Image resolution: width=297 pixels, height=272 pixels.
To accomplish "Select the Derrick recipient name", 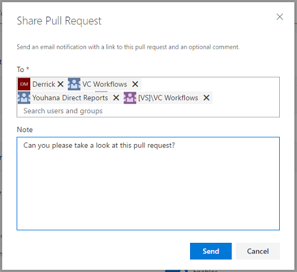I will pos(44,84).
